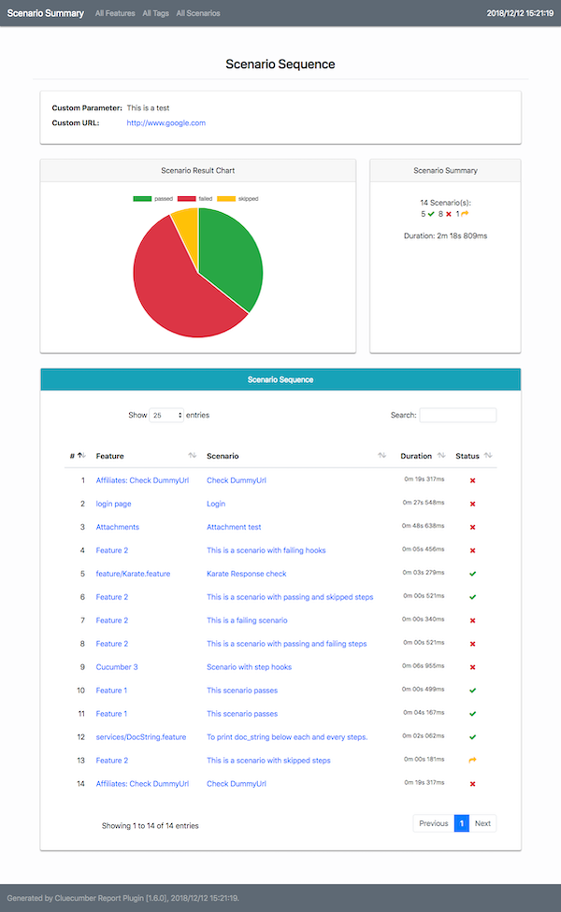This screenshot has height=912, width=561.
Task: Click failed status icon for row 14
Action: coord(472,783)
